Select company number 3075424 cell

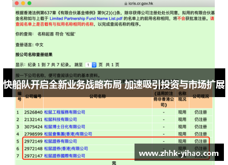[x=33, y=127]
